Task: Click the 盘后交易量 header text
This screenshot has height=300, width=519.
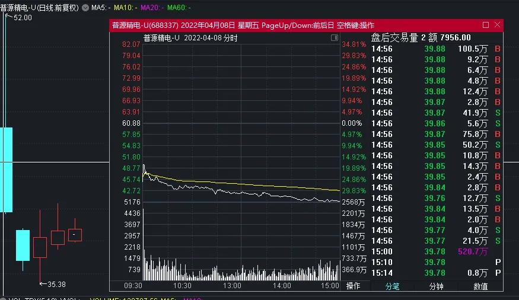Action: 394,37
